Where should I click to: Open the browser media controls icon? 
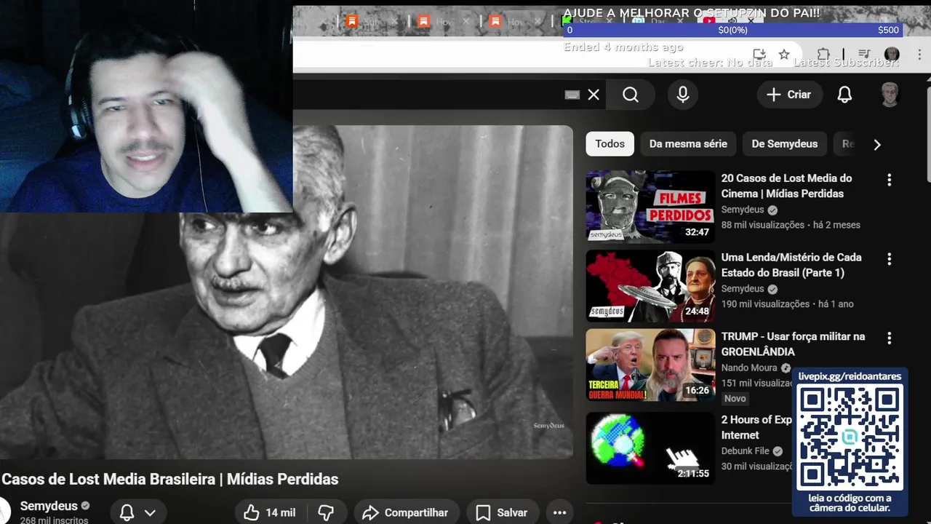[x=864, y=55]
